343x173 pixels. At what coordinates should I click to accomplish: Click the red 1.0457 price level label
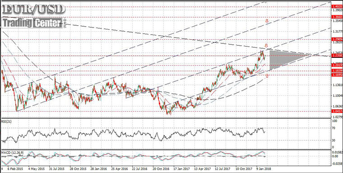point(338,111)
